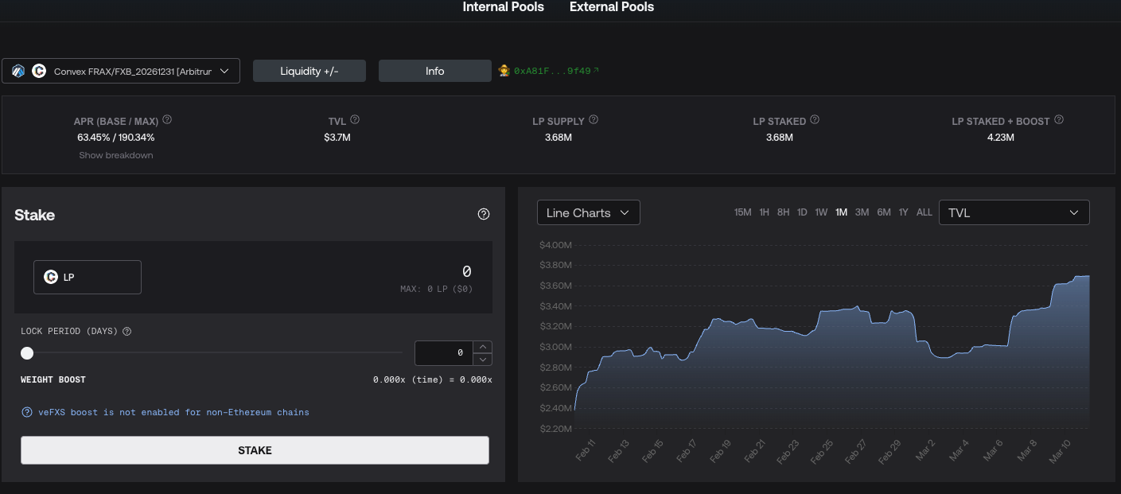Select the 1W chart time range
The height and width of the screenshot is (494, 1121).
821,212
